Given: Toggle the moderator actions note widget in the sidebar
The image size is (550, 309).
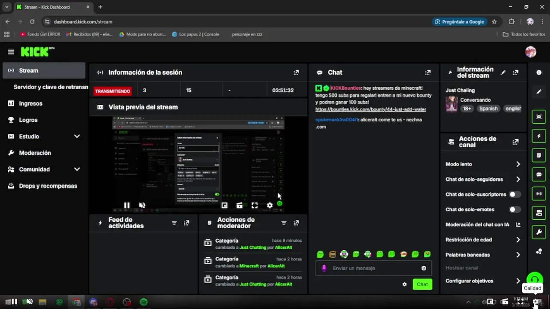Looking at the screenshot, I should click(x=539, y=155).
